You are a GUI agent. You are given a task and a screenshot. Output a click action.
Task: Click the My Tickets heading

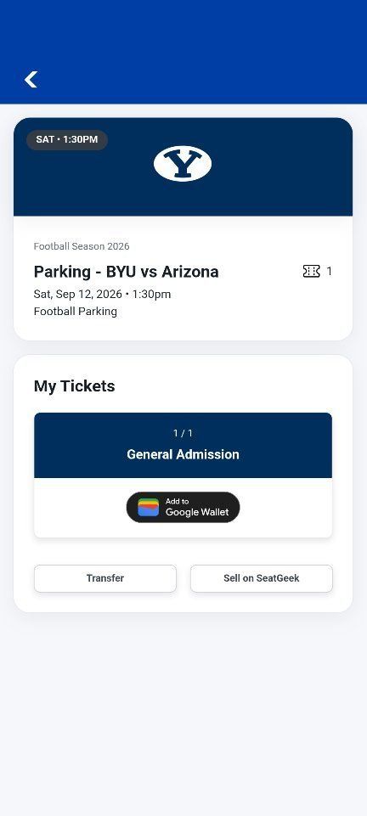[75, 386]
